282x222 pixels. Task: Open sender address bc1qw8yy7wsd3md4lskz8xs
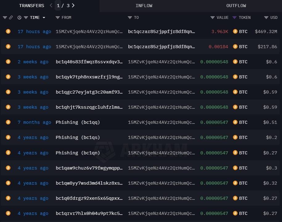pyautogui.click(x=89, y=183)
